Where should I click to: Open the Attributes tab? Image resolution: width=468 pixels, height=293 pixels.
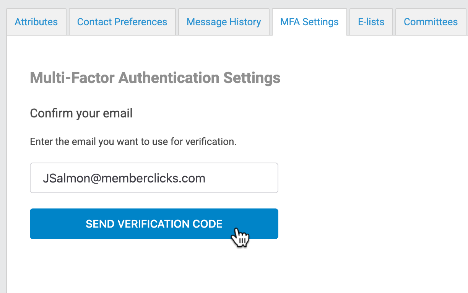coord(36,22)
